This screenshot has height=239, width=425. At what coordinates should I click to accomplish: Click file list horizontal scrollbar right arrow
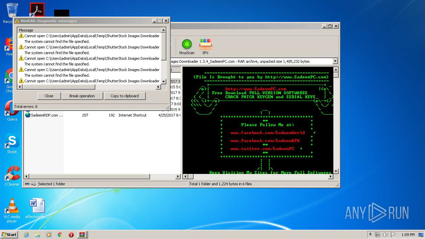tap(178, 177)
